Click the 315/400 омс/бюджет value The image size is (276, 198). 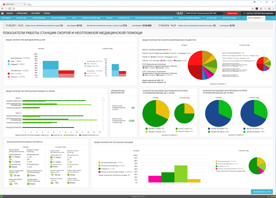click(x=147, y=26)
